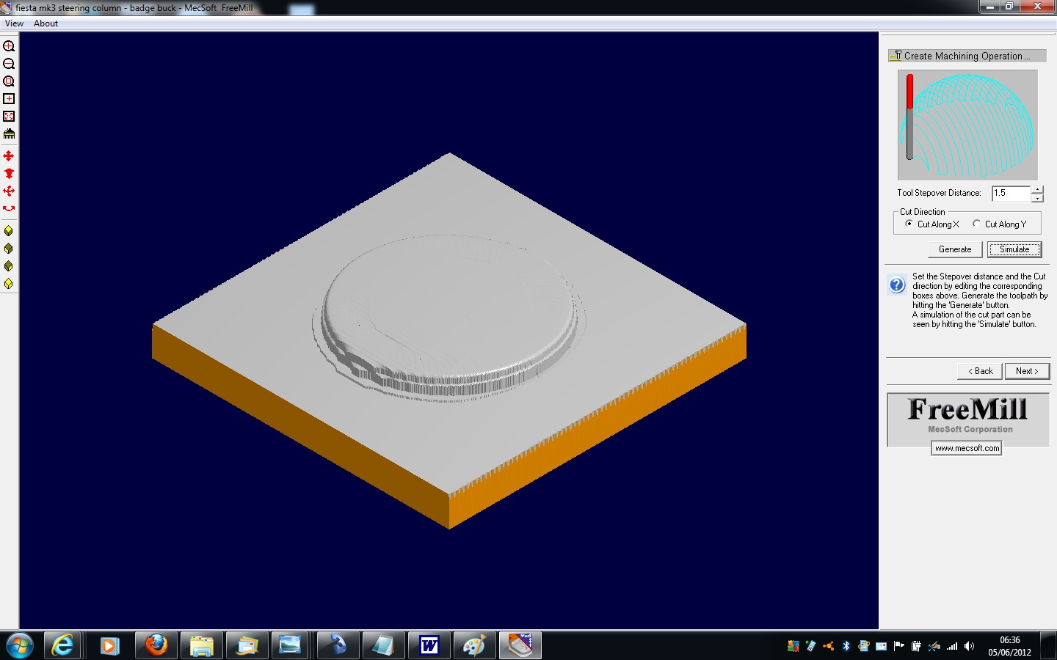This screenshot has height=660, width=1057.
Task: Select the Cut Along X radio button
Action: point(909,224)
